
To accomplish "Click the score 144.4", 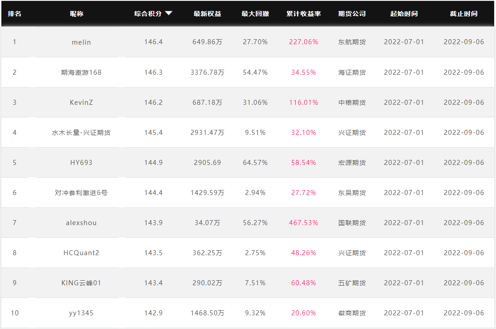I will coord(153,192).
